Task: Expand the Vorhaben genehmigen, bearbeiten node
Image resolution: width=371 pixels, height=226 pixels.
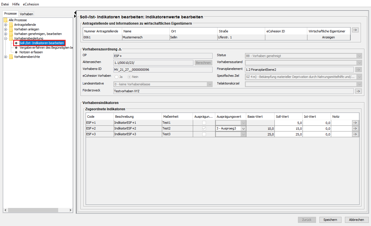Action: click(5, 34)
